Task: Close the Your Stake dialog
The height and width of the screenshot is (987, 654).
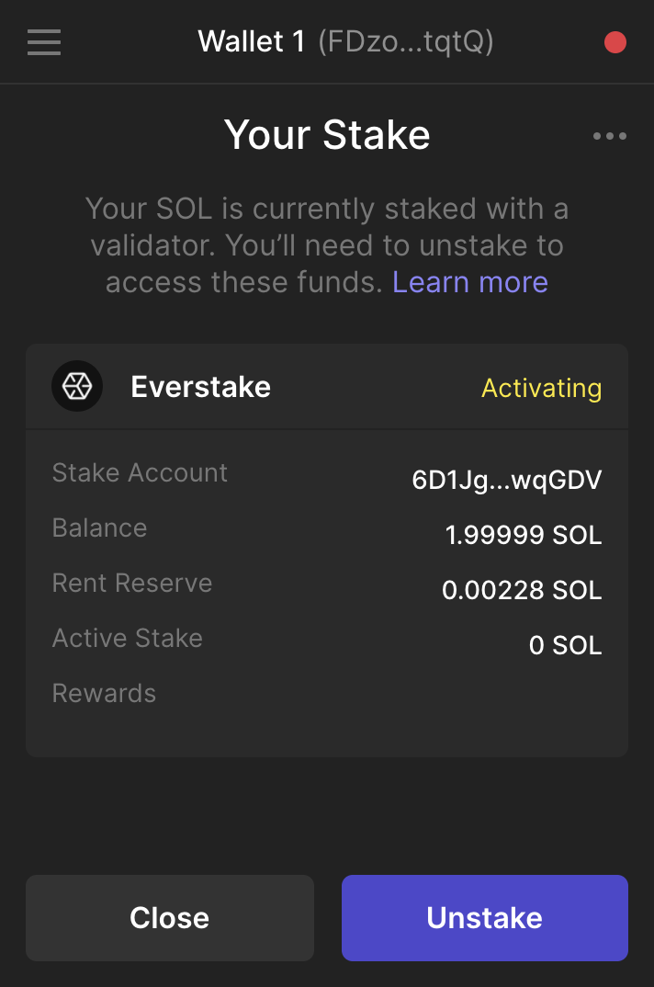Action: click(169, 917)
